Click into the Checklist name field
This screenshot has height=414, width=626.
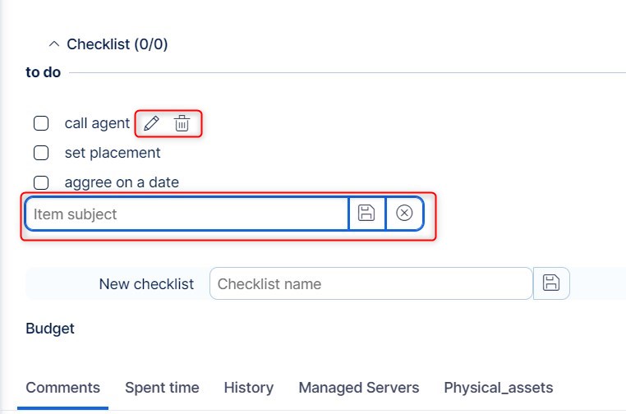371,284
